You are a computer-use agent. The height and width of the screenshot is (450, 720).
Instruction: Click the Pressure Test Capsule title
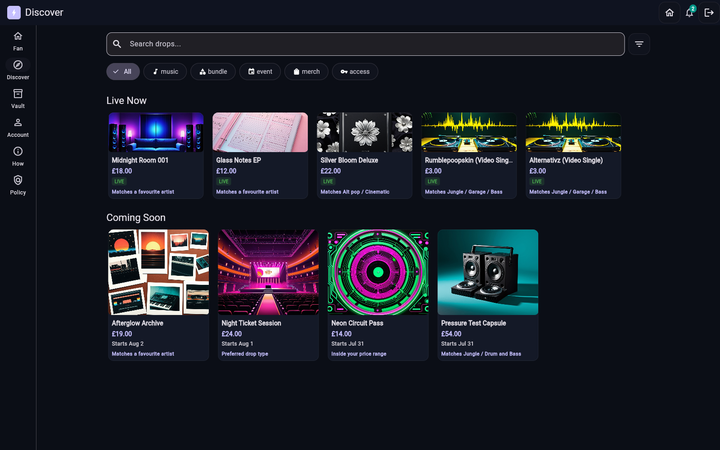pos(473,323)
